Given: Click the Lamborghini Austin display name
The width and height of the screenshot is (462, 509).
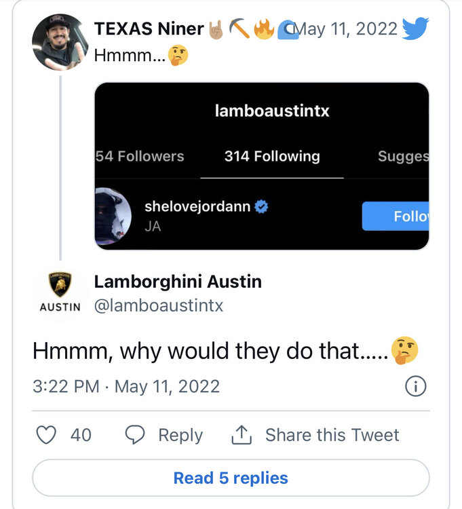Looking at the screenshot, I should (x=178, y=281).
